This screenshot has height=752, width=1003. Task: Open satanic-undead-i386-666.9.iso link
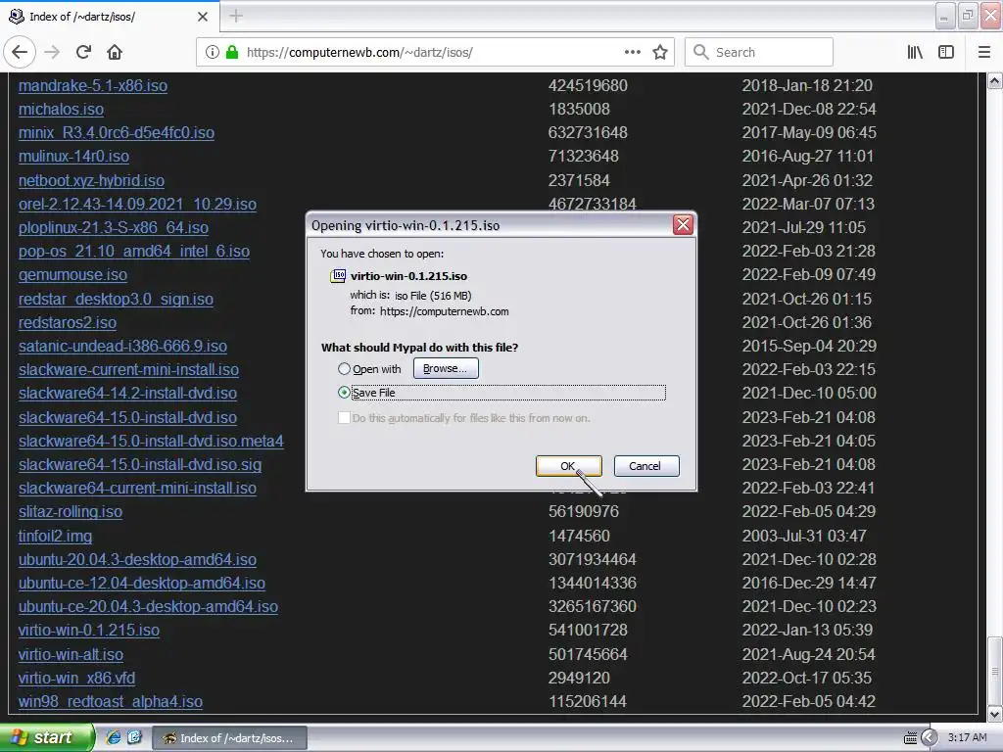point(122,347)
